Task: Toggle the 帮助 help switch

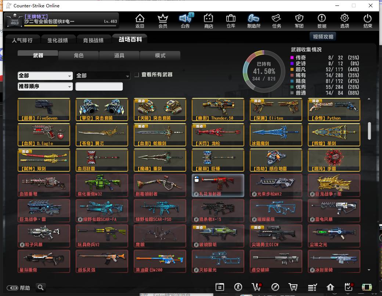Action: [x=12, y=288]
